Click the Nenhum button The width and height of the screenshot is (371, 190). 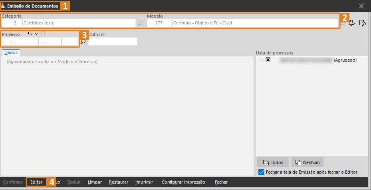pos(308,162)
